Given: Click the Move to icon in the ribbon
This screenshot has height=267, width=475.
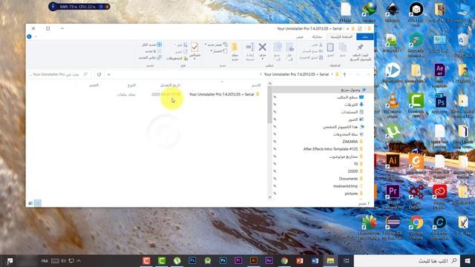Looking at the screenshot, I should point(289,47).
